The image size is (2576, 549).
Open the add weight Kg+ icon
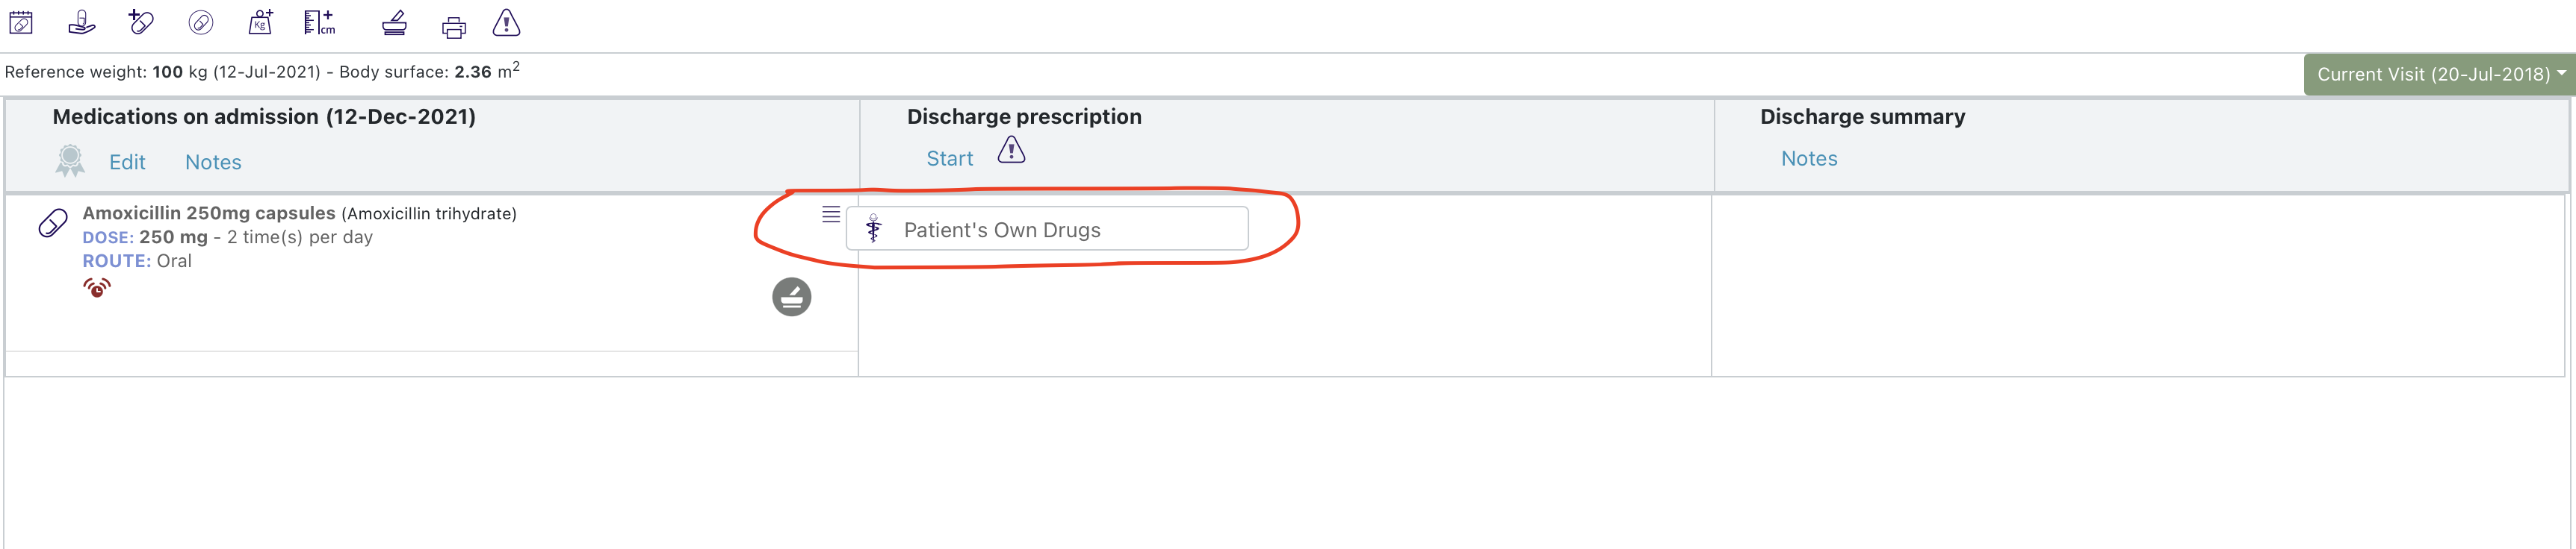(259, 22)
